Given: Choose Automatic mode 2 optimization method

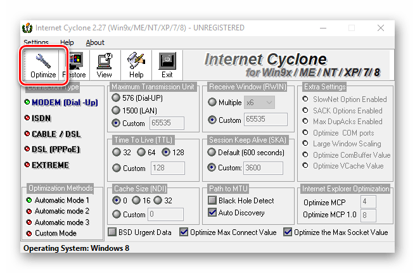Looking at the screenshot, I should [x=58, y=211].
